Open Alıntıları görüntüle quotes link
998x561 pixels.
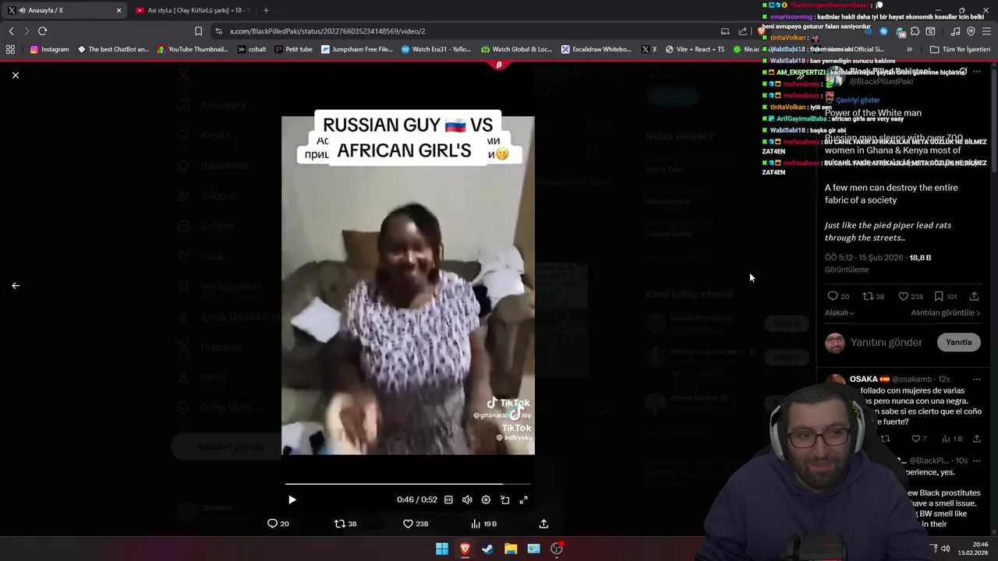946,313
